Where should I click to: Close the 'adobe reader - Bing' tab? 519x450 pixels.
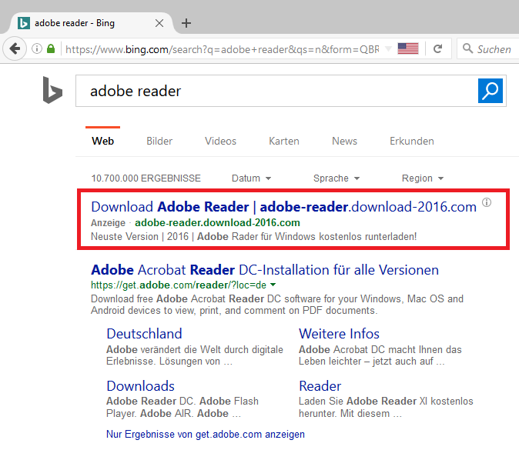(159, 23)
